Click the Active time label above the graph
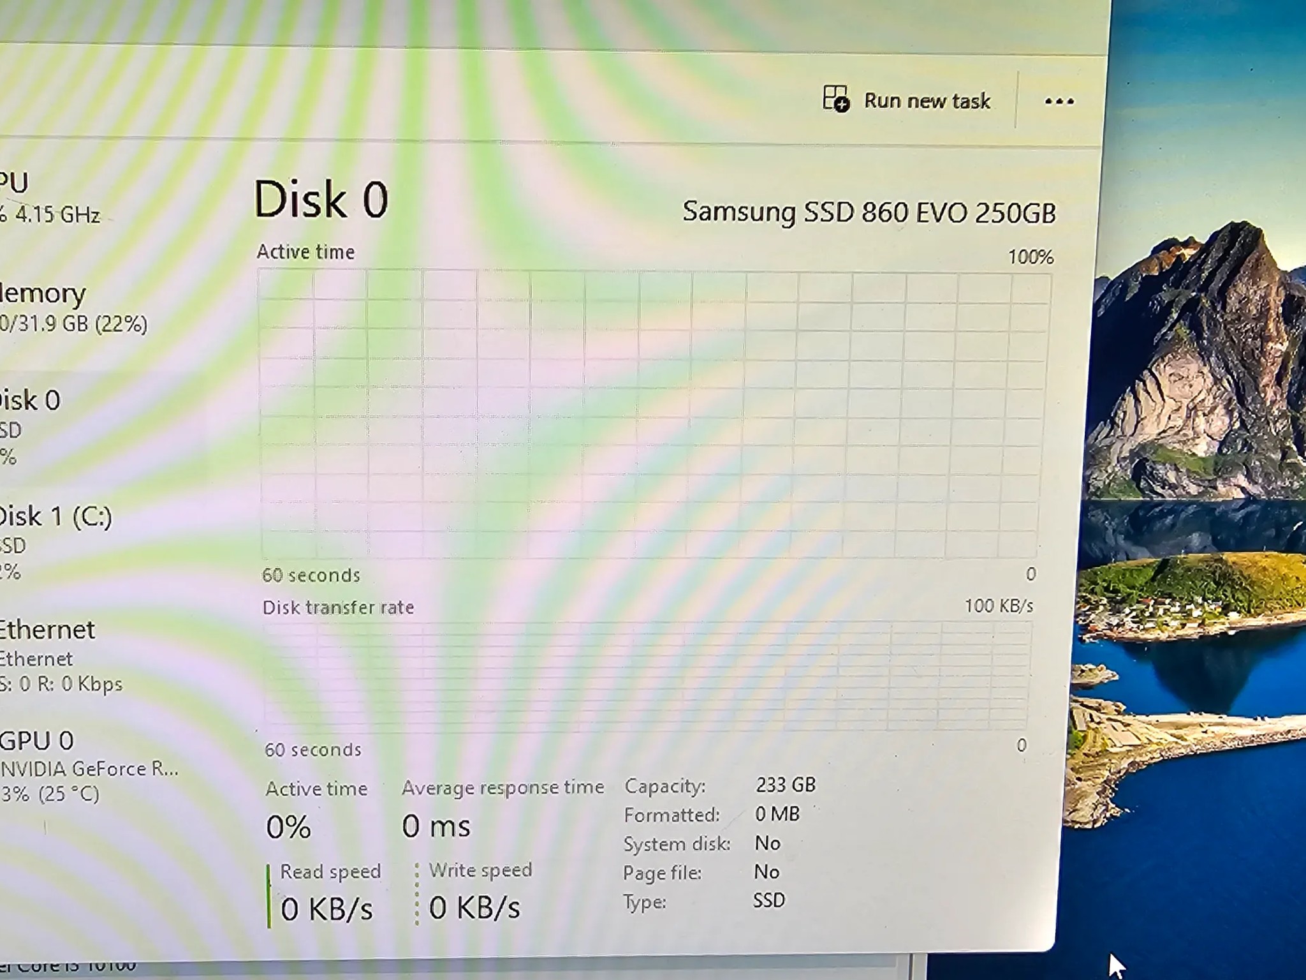Viewport: 1306px width, 980px height. pos(305,252)
